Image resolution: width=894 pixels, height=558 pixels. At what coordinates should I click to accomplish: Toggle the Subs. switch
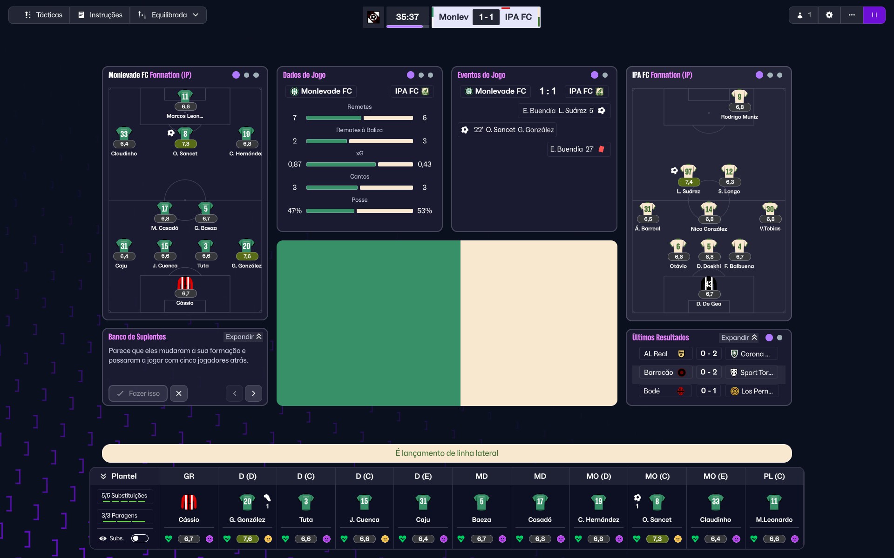click(x=140, y=538)
